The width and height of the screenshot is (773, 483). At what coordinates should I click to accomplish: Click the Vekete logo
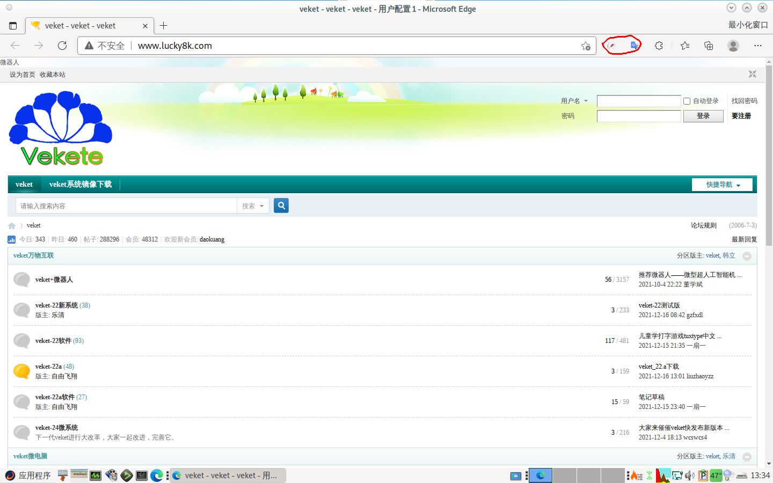click(x=61, y=128)
